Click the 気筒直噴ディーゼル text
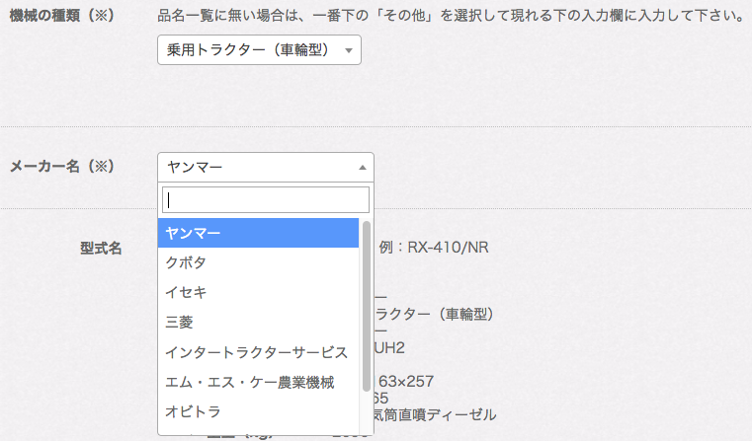 [435, 414]
